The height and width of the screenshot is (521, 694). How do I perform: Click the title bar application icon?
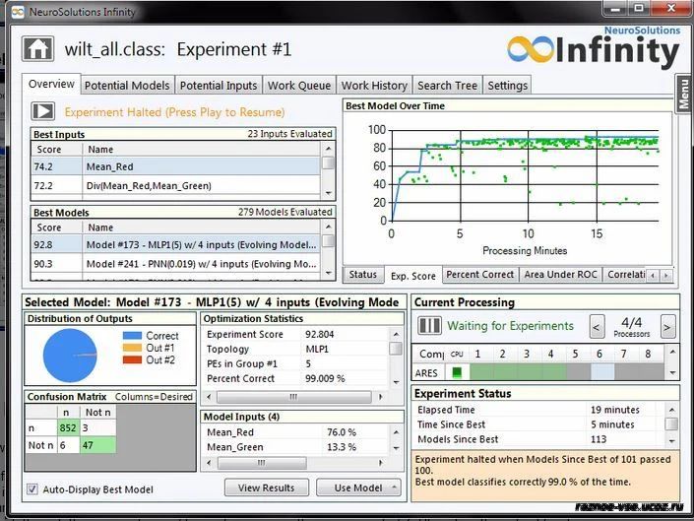pos(18,12)
